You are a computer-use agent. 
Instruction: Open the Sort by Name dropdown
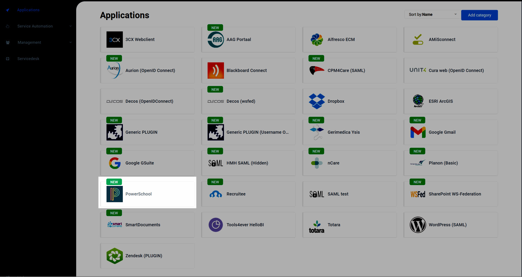point(433,15)
